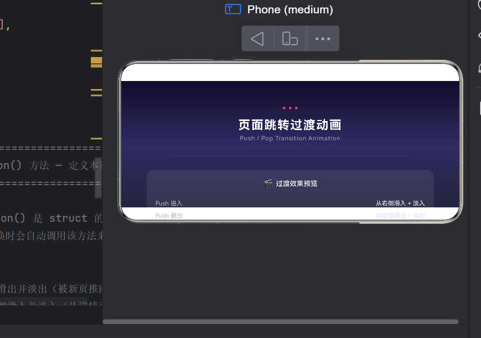Click the 从右侧滑入 + 淡入 value
This screenshot has width=481, height=338.
400,203
